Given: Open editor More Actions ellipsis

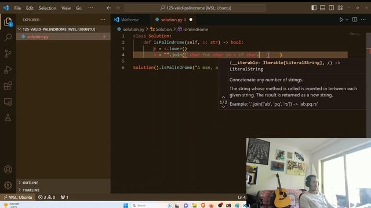Looking at the screenshot, I should tap(363, 19).
